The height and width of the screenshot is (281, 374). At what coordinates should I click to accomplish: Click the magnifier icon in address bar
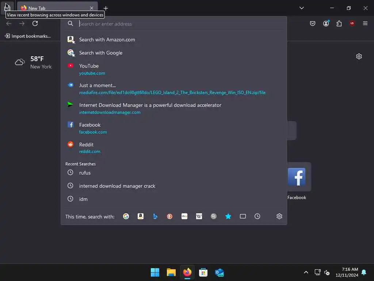pos(70,23)
